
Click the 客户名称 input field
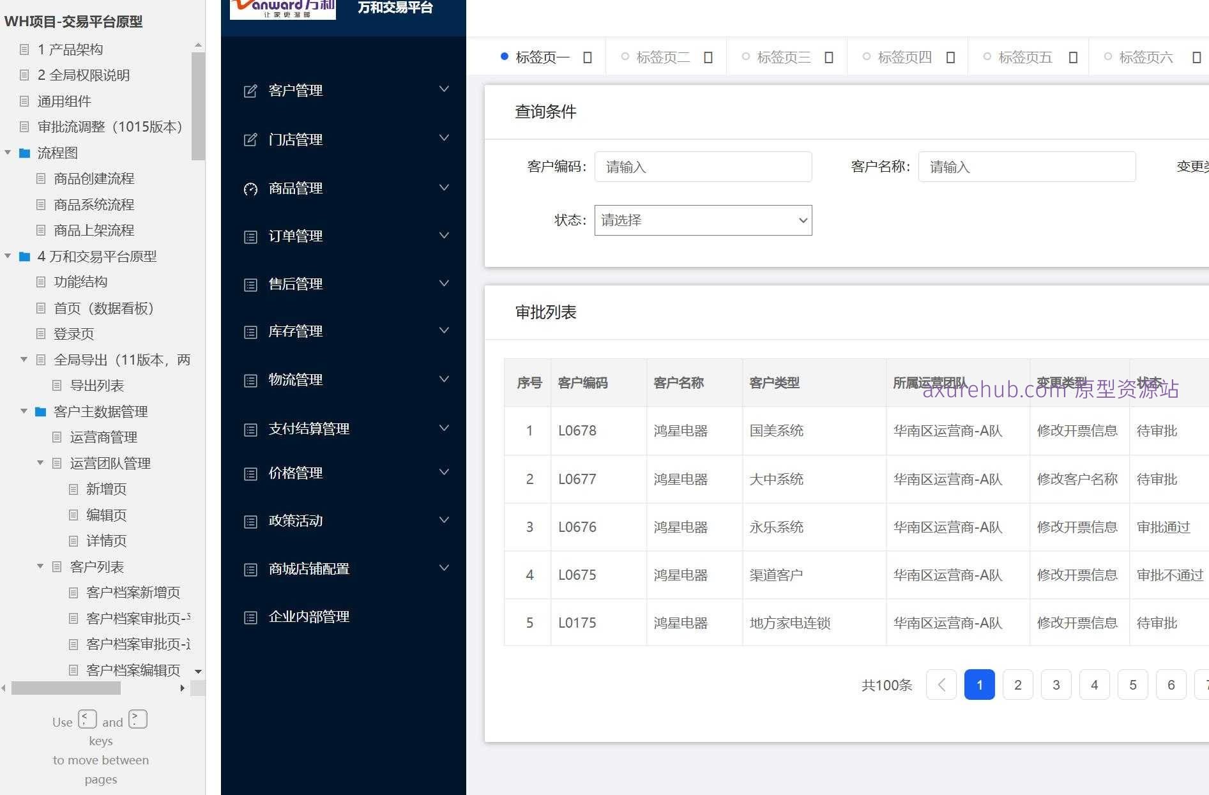pyautogui.click(x=1026, y=167)
